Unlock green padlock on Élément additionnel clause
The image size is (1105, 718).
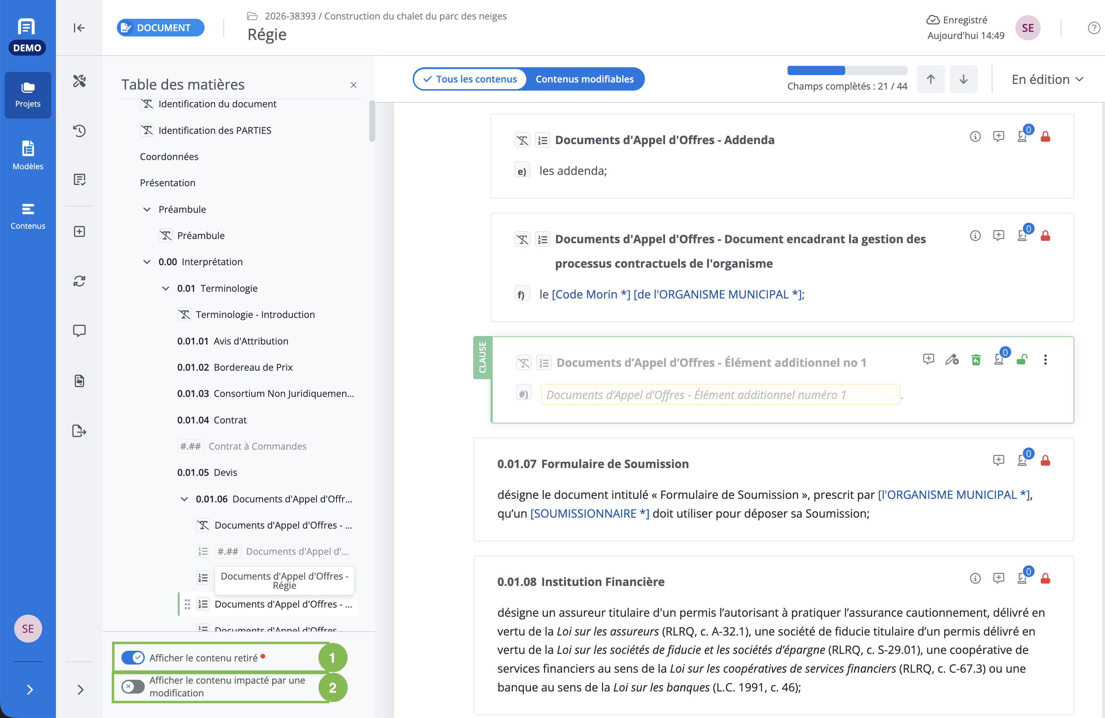(x=1021, y=359)
